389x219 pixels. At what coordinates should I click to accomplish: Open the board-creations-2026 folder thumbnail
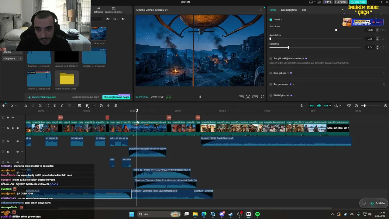tap(67, 78)
